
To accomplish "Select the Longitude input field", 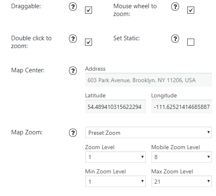I will 182,106.
